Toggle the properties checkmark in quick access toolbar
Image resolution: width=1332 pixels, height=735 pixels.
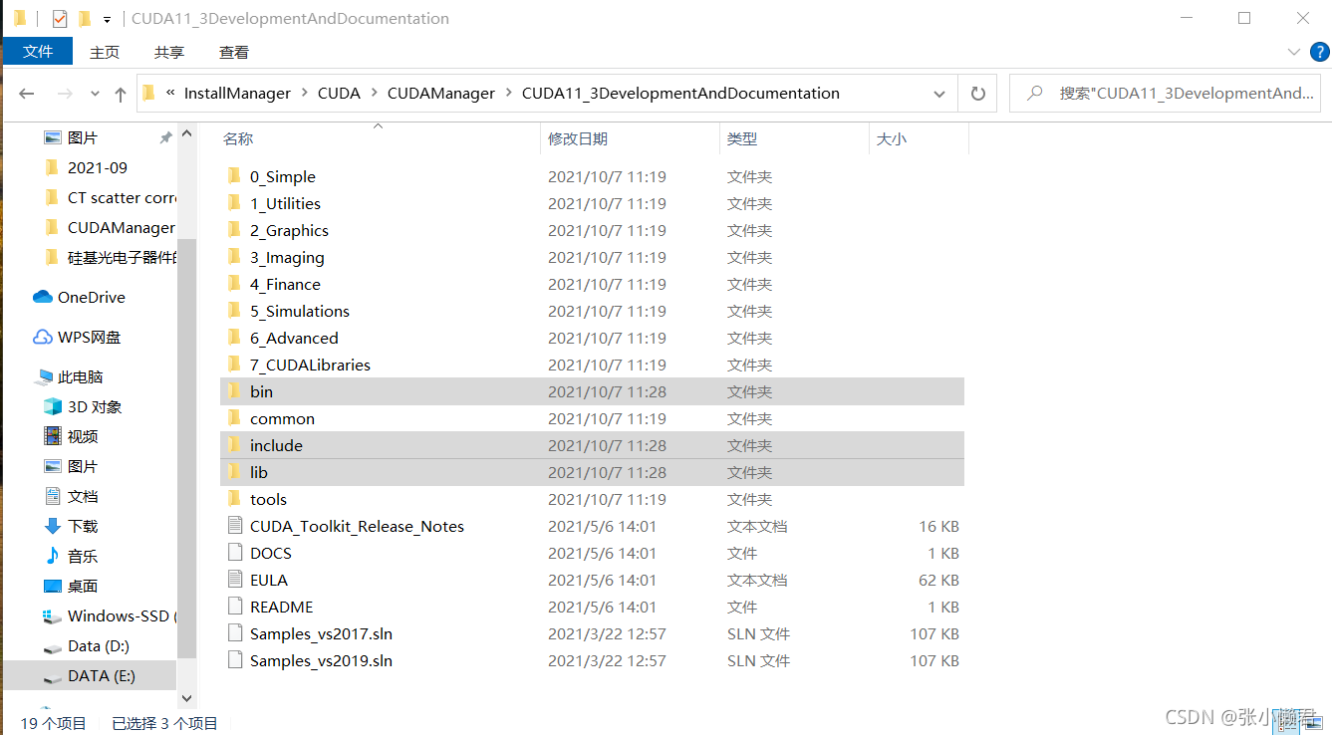(60, 18)
